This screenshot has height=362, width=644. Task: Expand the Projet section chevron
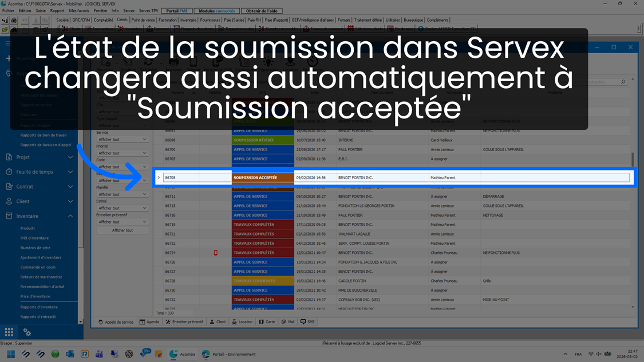[x=70, y=157]
